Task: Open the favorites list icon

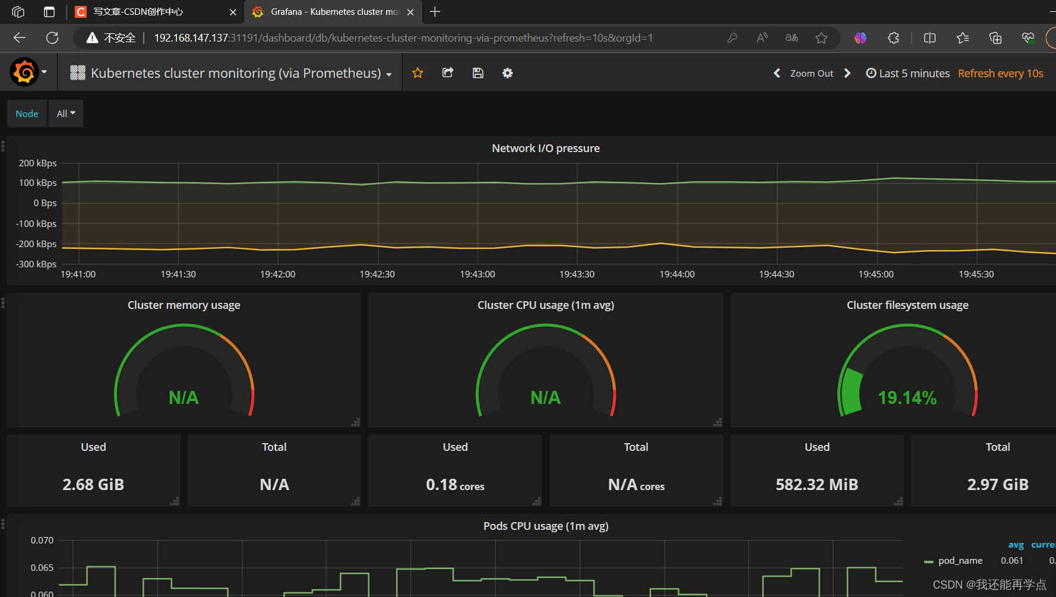Action: (963, 38)
